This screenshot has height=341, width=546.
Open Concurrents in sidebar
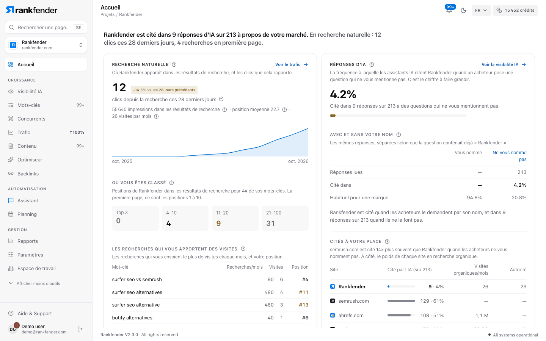[46, 119]
